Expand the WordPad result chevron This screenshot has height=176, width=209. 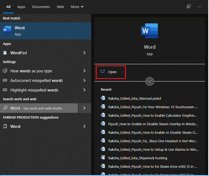(84, 53)
